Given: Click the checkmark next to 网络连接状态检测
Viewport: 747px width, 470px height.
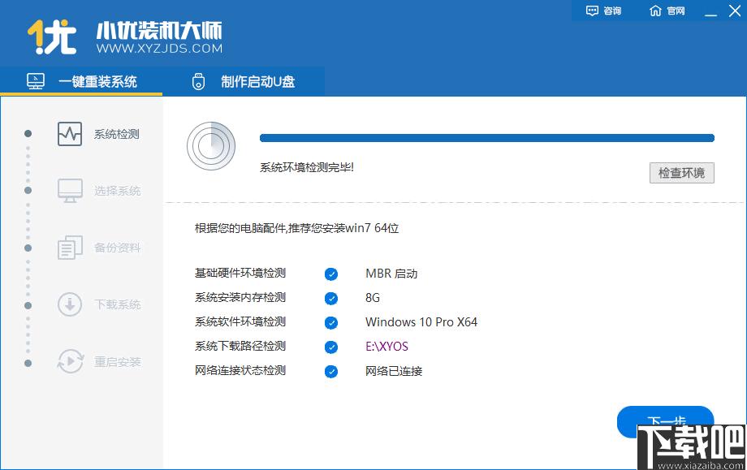Looking at the screenshot, I should (x=331, y=371).
